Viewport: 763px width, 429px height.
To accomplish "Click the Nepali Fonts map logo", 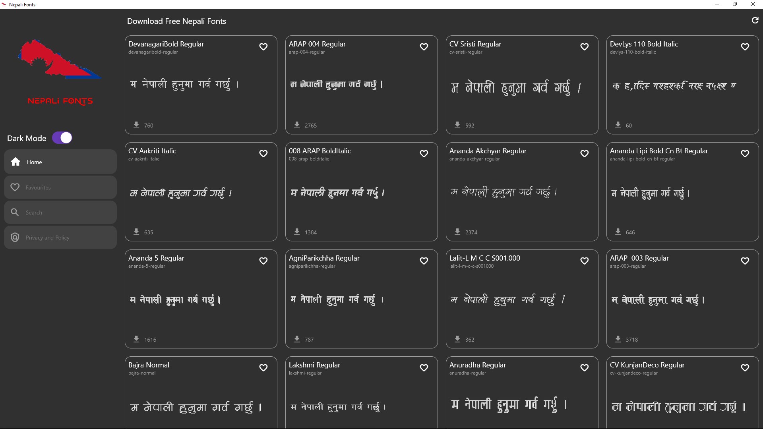I will [x=60, y=60].
